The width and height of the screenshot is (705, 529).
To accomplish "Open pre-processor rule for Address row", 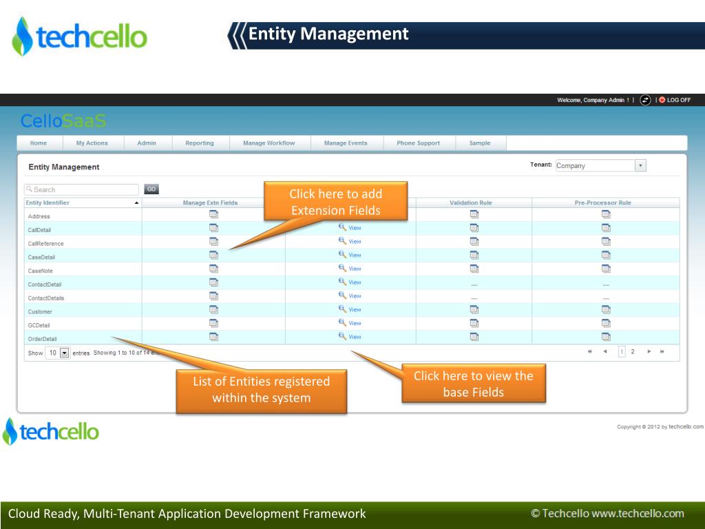I will coord(606,215).
